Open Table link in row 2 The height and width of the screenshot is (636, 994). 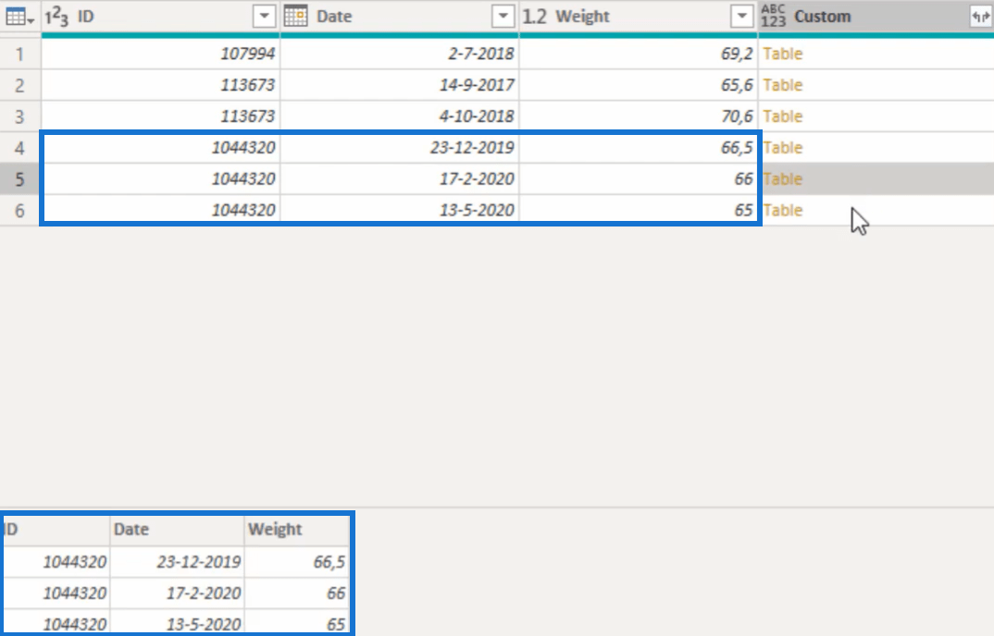[782, 85]
